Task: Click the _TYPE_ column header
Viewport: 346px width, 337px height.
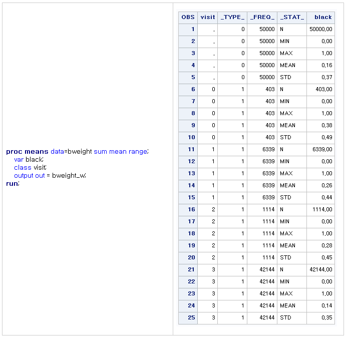Action: (x=232, y=17)
